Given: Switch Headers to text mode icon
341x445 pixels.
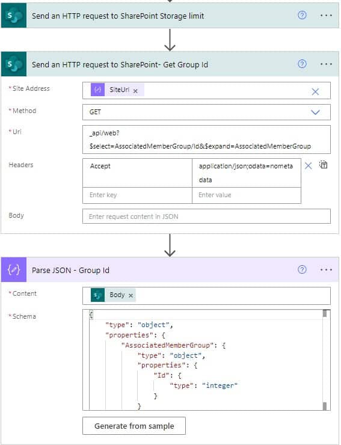Looking at the screenshot, I should click(324, 165).
